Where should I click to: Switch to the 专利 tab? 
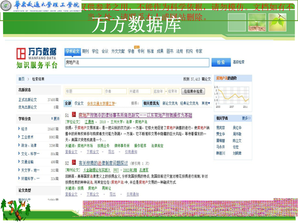click(x=141, y=51)
